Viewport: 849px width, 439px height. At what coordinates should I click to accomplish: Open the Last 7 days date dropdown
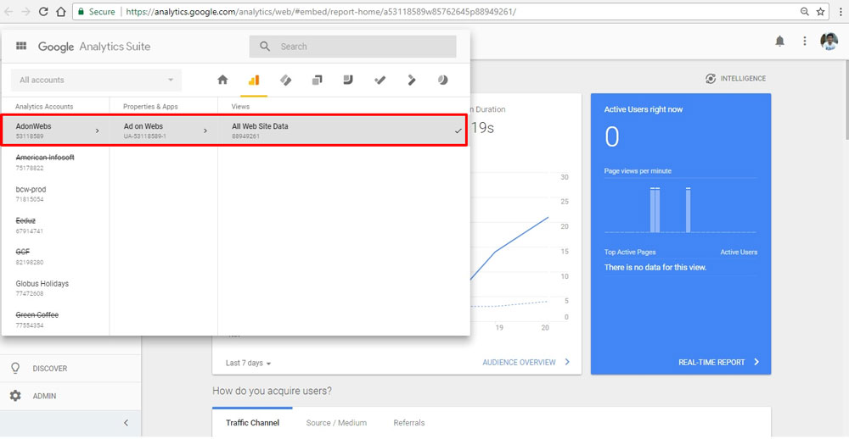coord(248,363)
